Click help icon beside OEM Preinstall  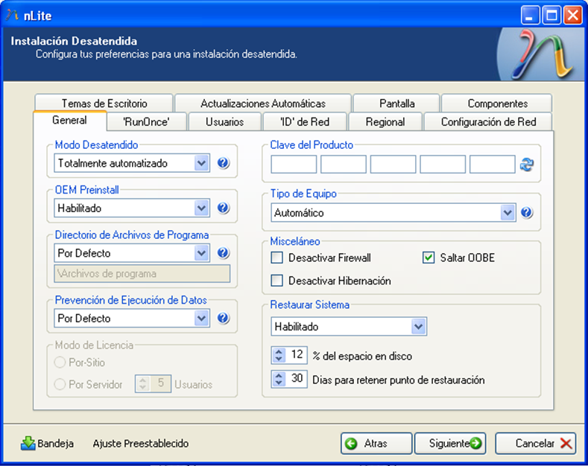(223, 208)
